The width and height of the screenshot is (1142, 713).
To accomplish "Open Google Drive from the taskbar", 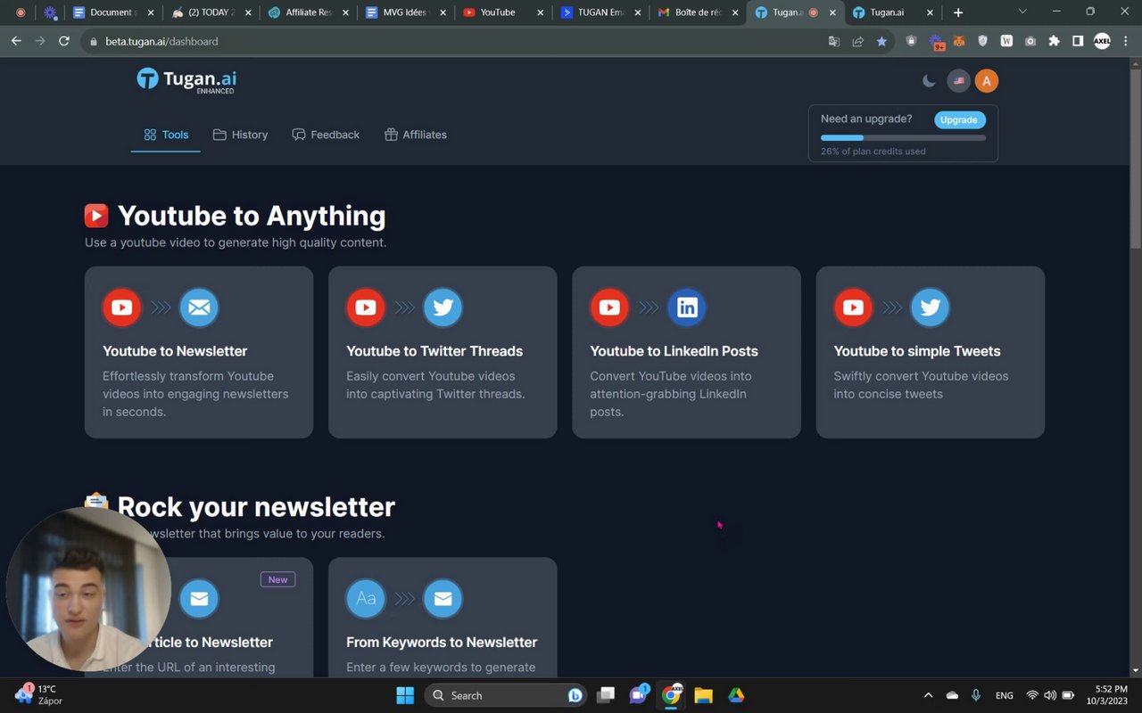I will pyautogui.click(x=736, y=695).
